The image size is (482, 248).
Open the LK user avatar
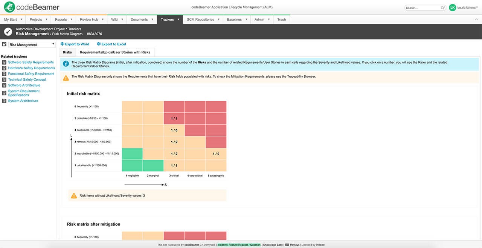(452, 8)
